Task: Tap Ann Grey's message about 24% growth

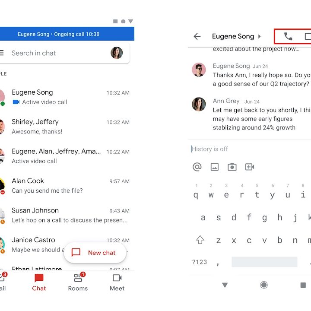Action: 262,119
